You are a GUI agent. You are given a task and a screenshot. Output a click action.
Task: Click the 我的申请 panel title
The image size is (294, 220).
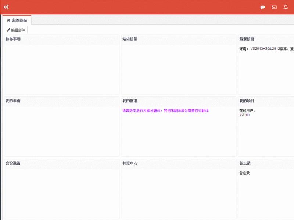coord(13,101)
